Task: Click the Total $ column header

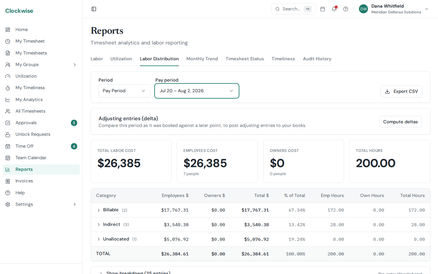Action: click(262, 195)
